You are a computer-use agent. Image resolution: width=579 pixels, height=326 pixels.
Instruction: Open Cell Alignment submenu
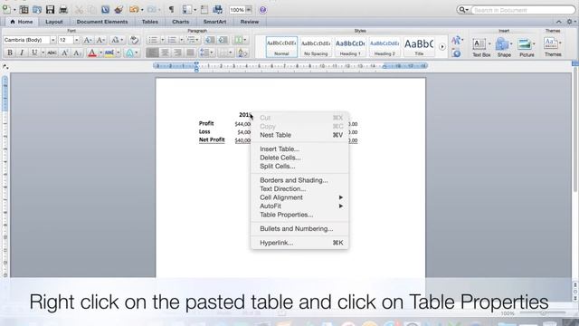coord(299,197)
